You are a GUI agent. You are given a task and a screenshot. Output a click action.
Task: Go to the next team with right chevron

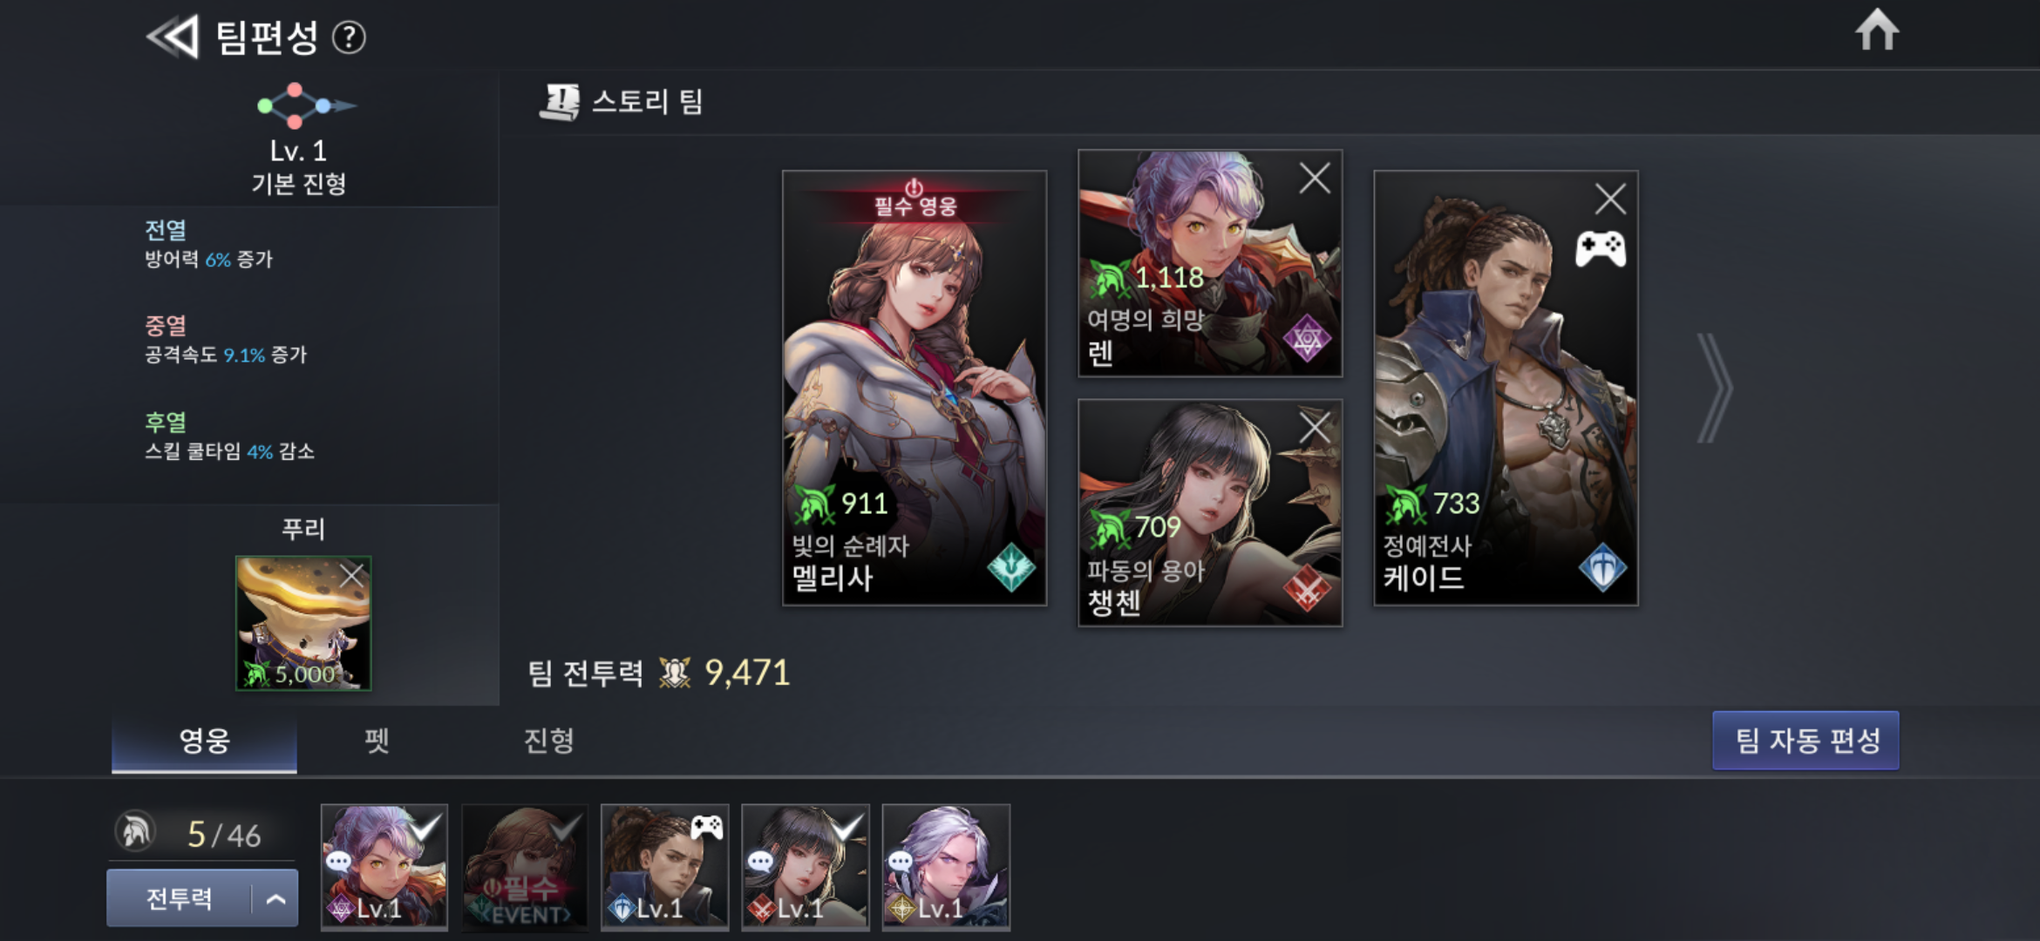pos(1714,388)
